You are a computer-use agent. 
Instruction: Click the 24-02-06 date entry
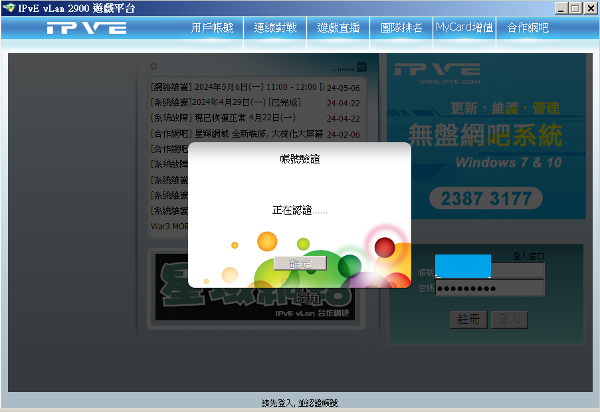[344, 135]
